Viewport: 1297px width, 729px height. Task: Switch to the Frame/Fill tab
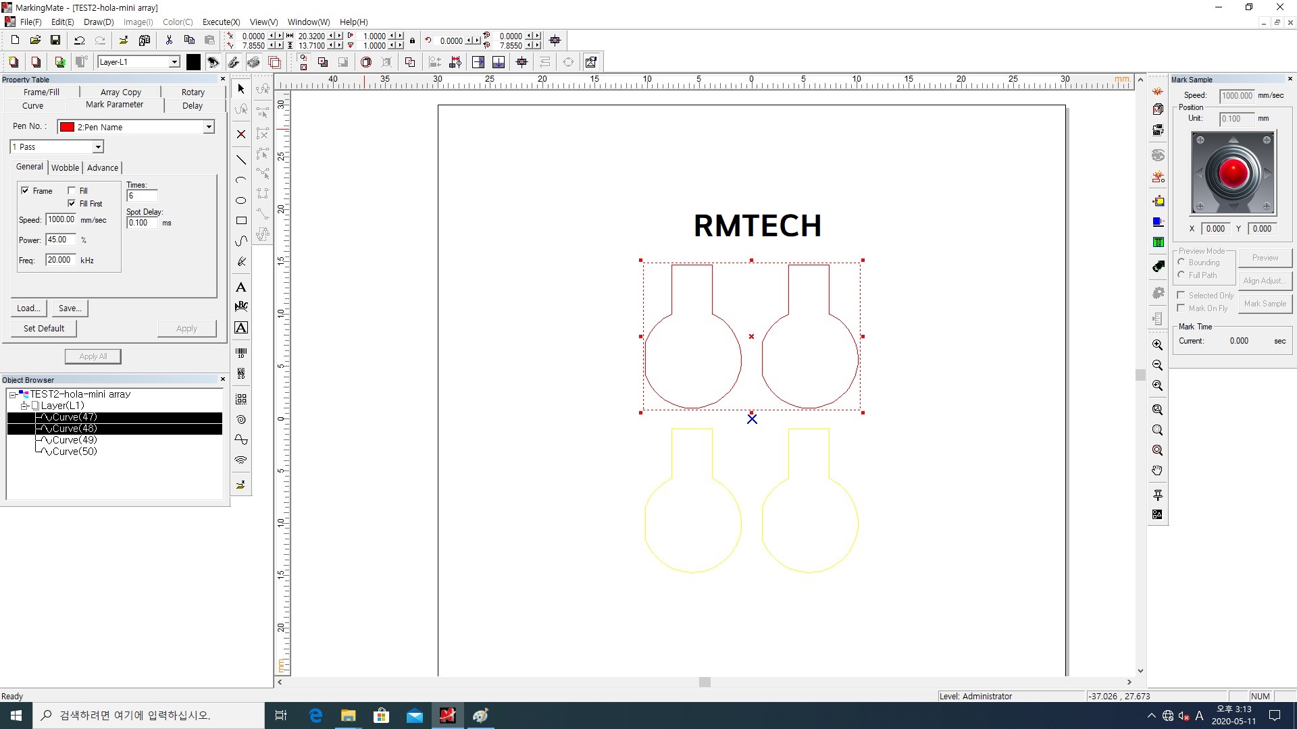click(x=41, y=92)
